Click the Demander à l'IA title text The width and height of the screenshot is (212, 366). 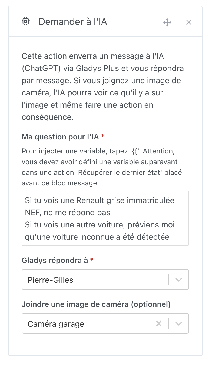[x=73, y=22]
